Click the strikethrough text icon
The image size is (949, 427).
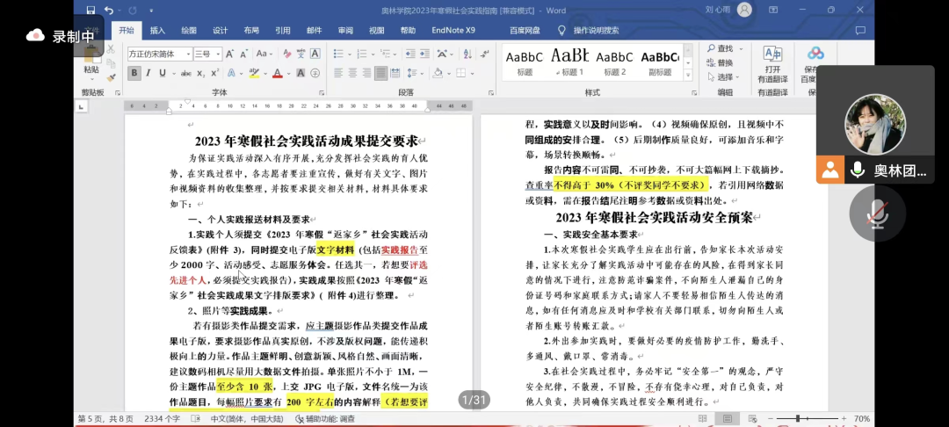point(185,73)
